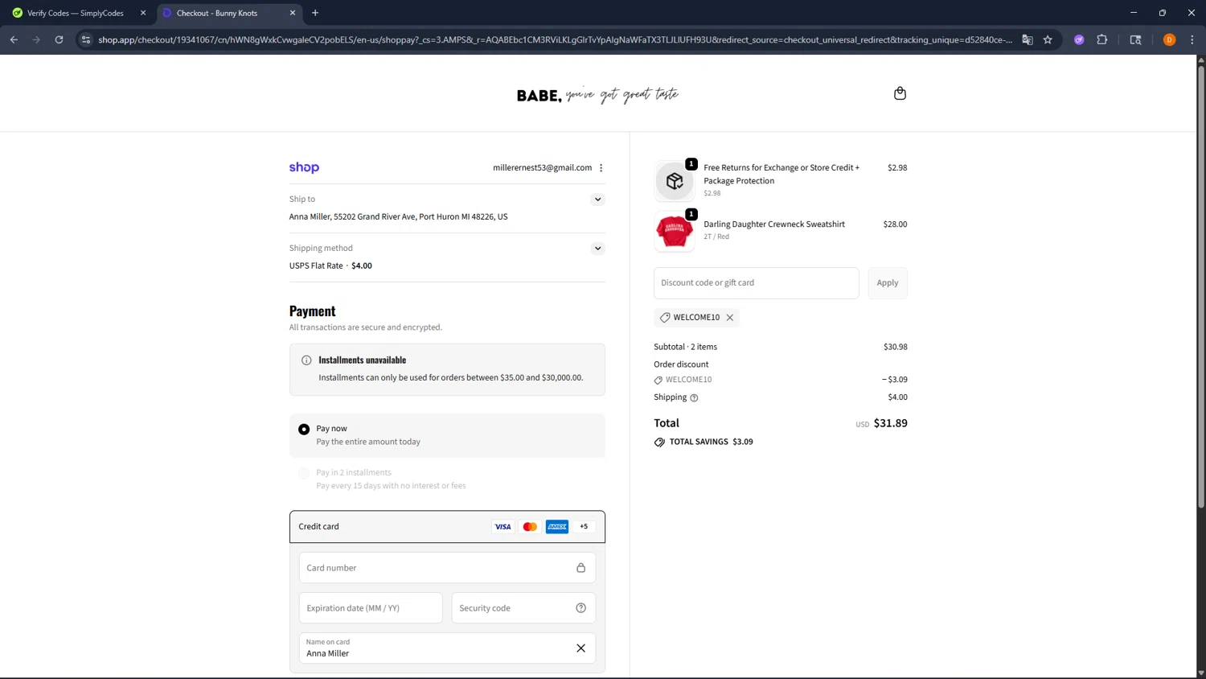This screenshot has height=679, width=1206.
Task: Click the $31.89 total amount
Action: click(x=891, y=423)
